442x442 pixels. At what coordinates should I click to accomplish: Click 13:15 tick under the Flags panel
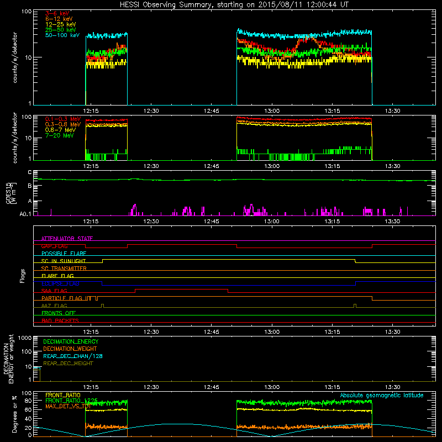tap(332, 332)
